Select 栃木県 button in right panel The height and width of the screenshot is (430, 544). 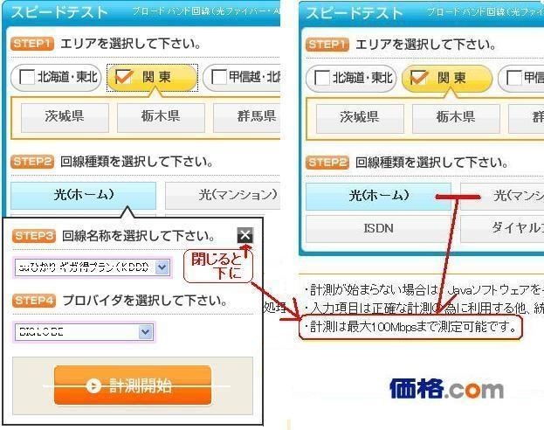click(456, 119)
